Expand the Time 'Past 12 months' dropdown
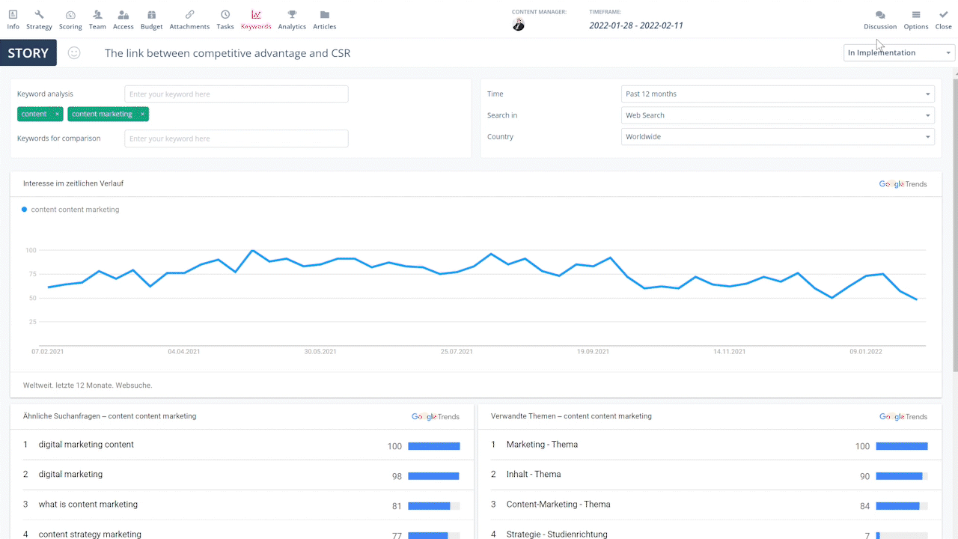Viewport: 958px width, 539px height. point(778,94)
